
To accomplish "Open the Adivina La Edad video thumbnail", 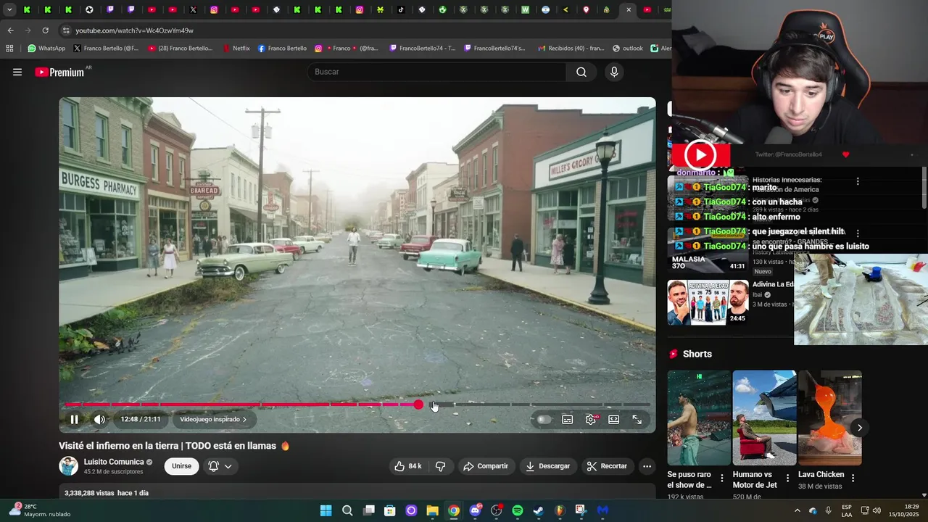I will (708, 302).
